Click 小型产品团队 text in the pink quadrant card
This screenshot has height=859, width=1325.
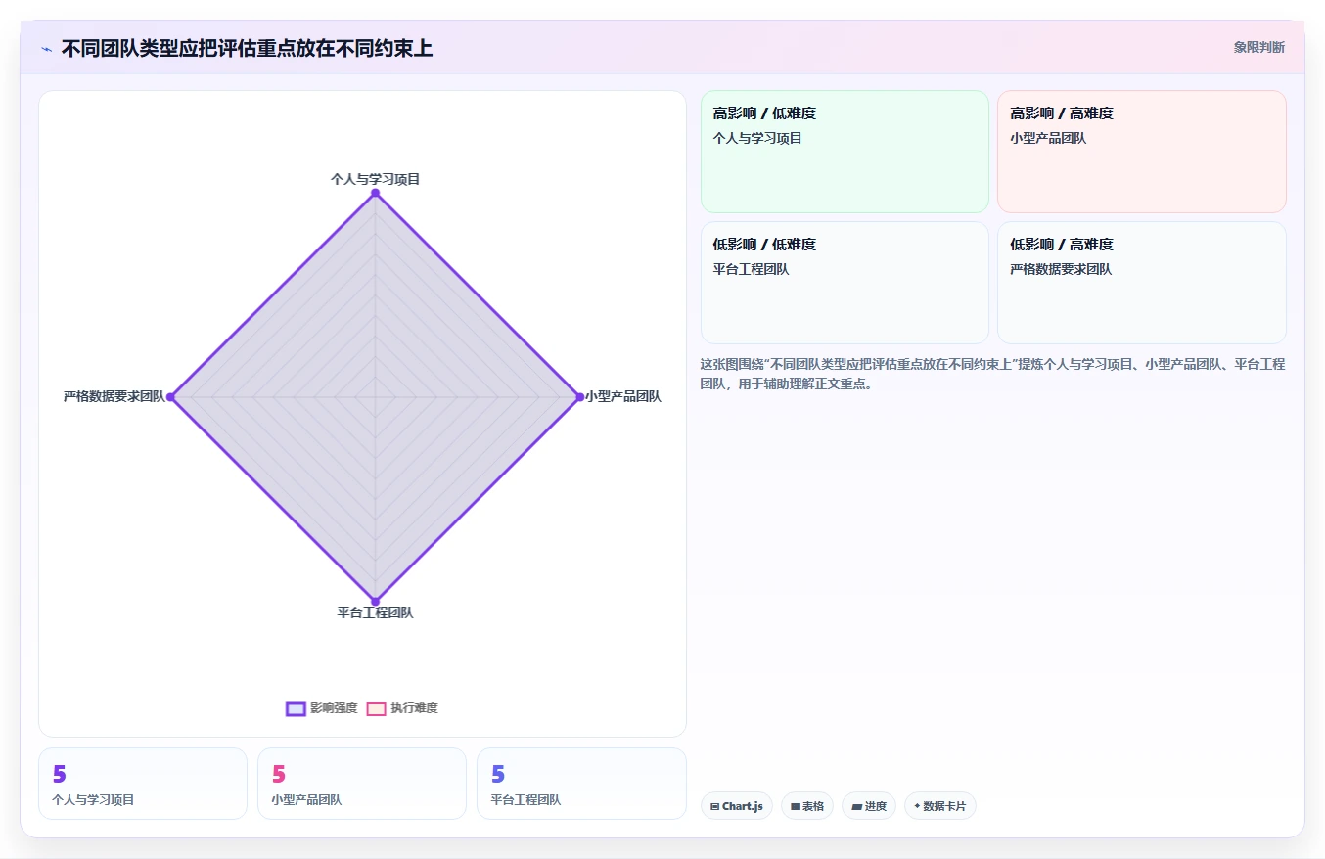pyautogui.click(x=1048, y=138)
